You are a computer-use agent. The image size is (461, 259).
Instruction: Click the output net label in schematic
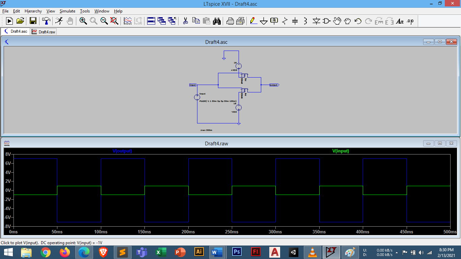point(274,85)
